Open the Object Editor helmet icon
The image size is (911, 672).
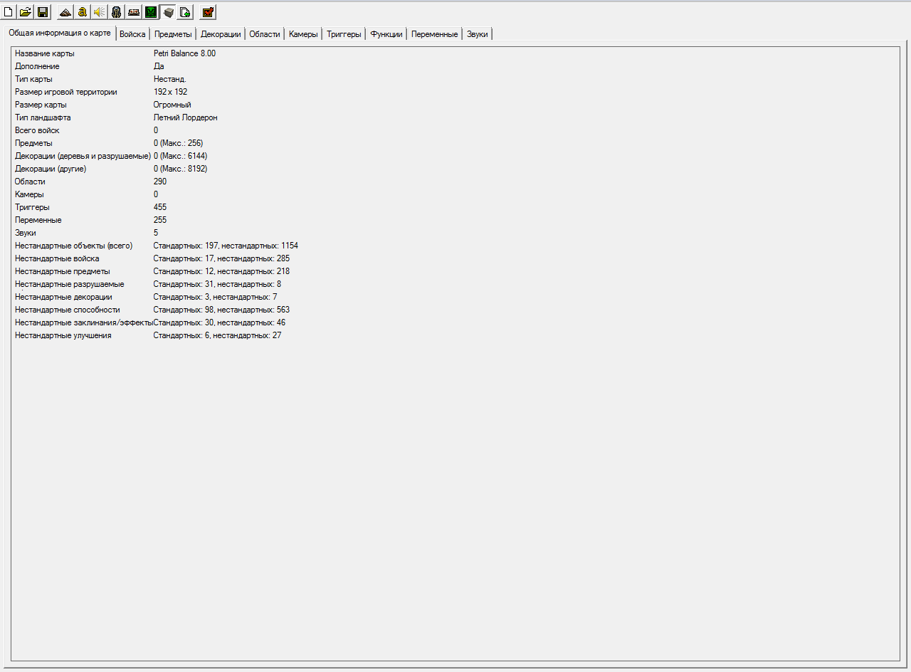click(117, 12)
